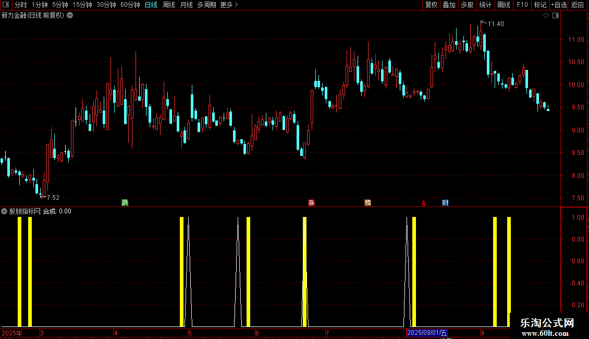
Task: Click the 叠加 overlay button
Action: point(449,5)
